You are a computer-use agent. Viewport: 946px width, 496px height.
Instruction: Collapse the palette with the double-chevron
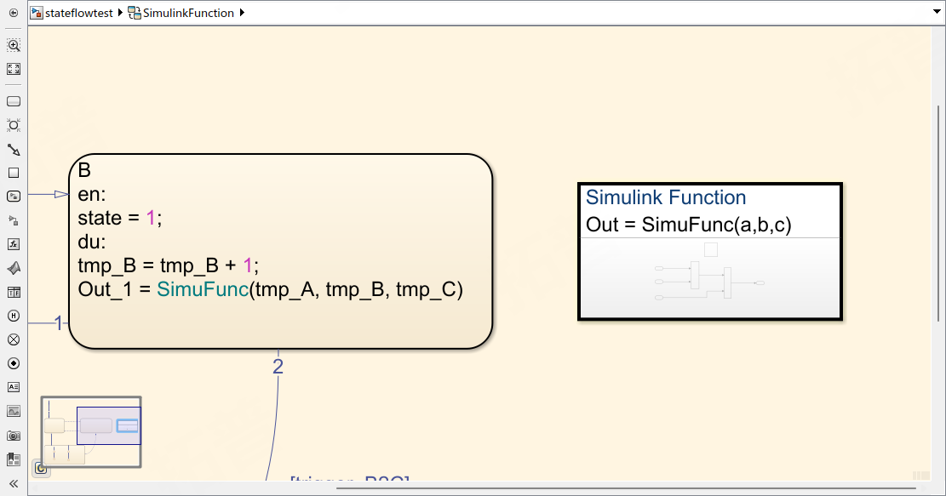coord(13,482)
